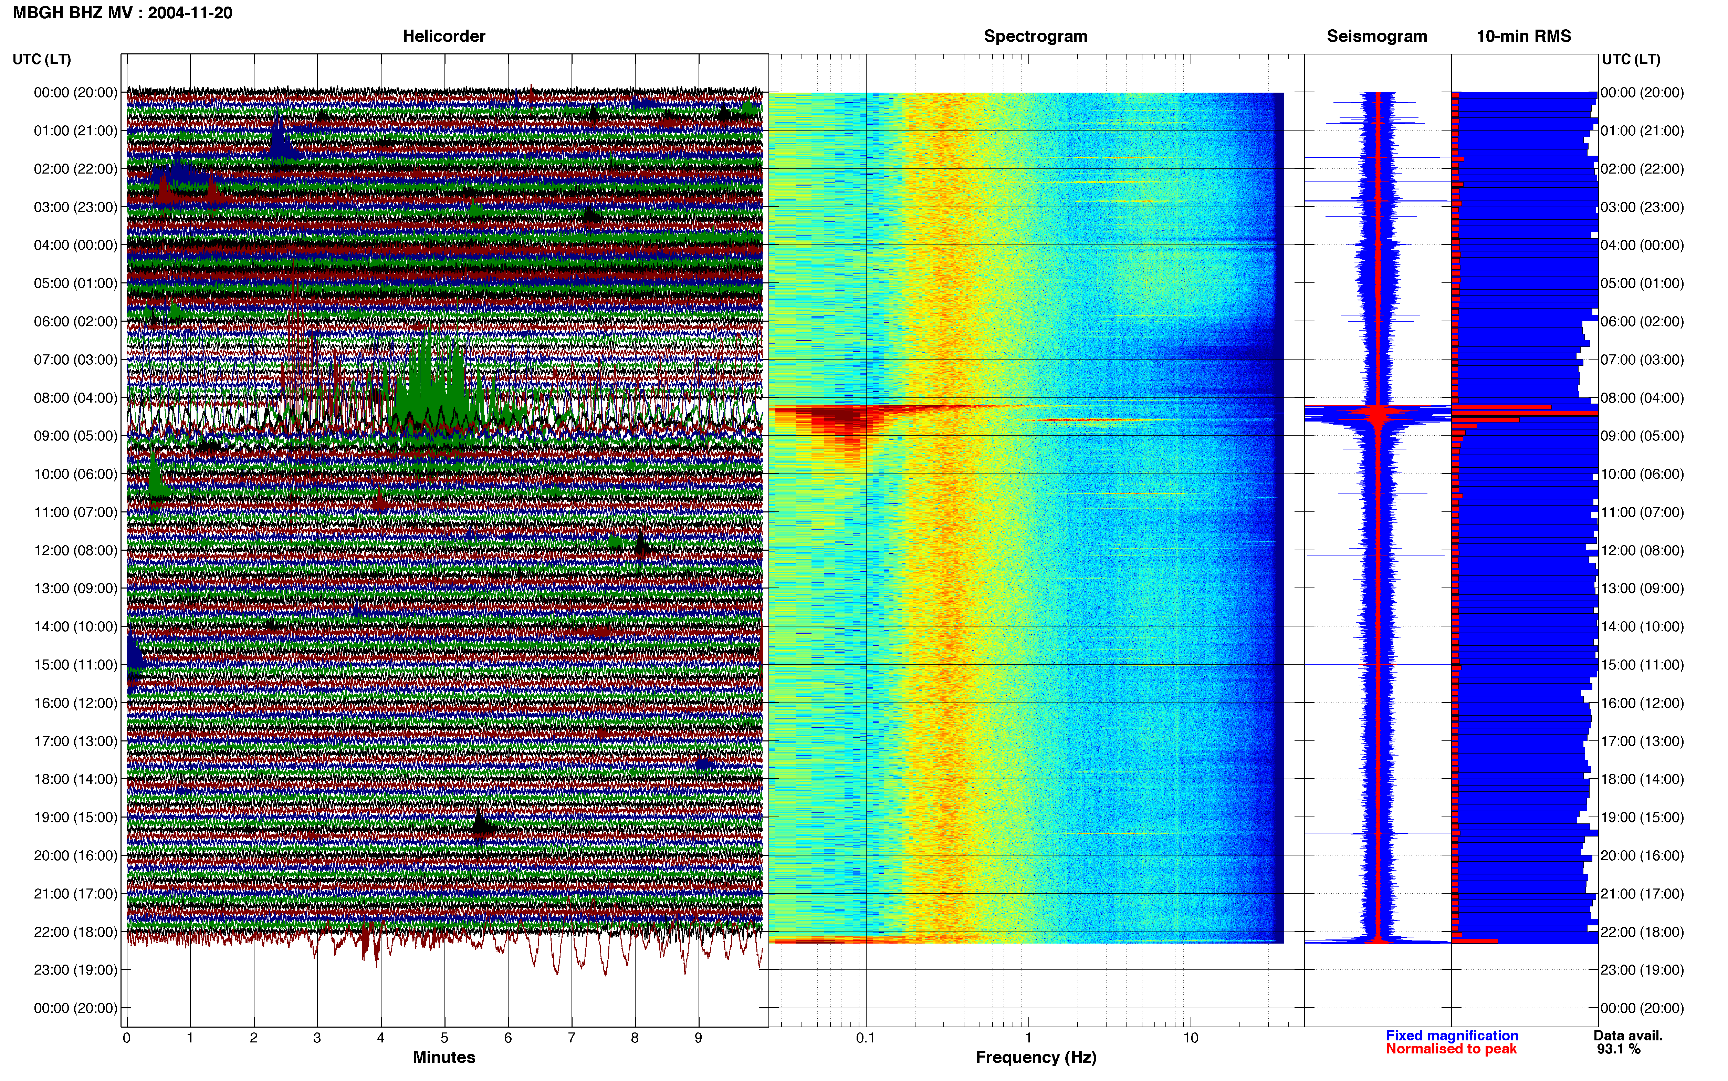Click left time label 12:00 (08:00)
This screenshot has width=1728, height=1081.
click(76, 551)
